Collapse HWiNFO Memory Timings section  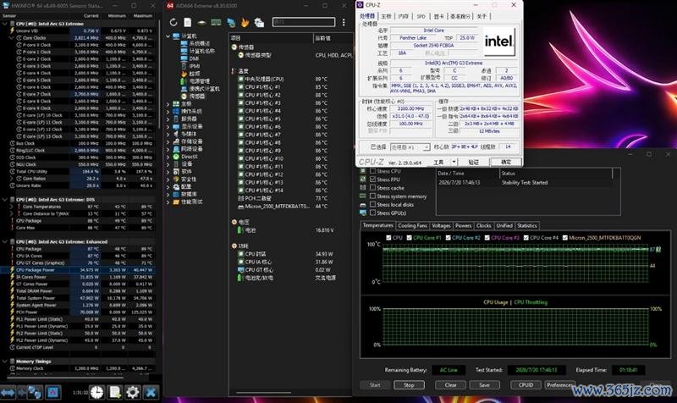coord(5,362)
